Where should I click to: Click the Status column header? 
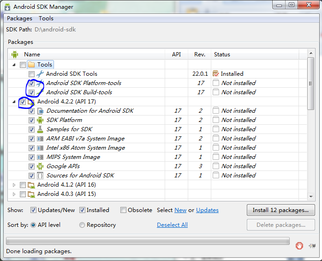(255, 55)
